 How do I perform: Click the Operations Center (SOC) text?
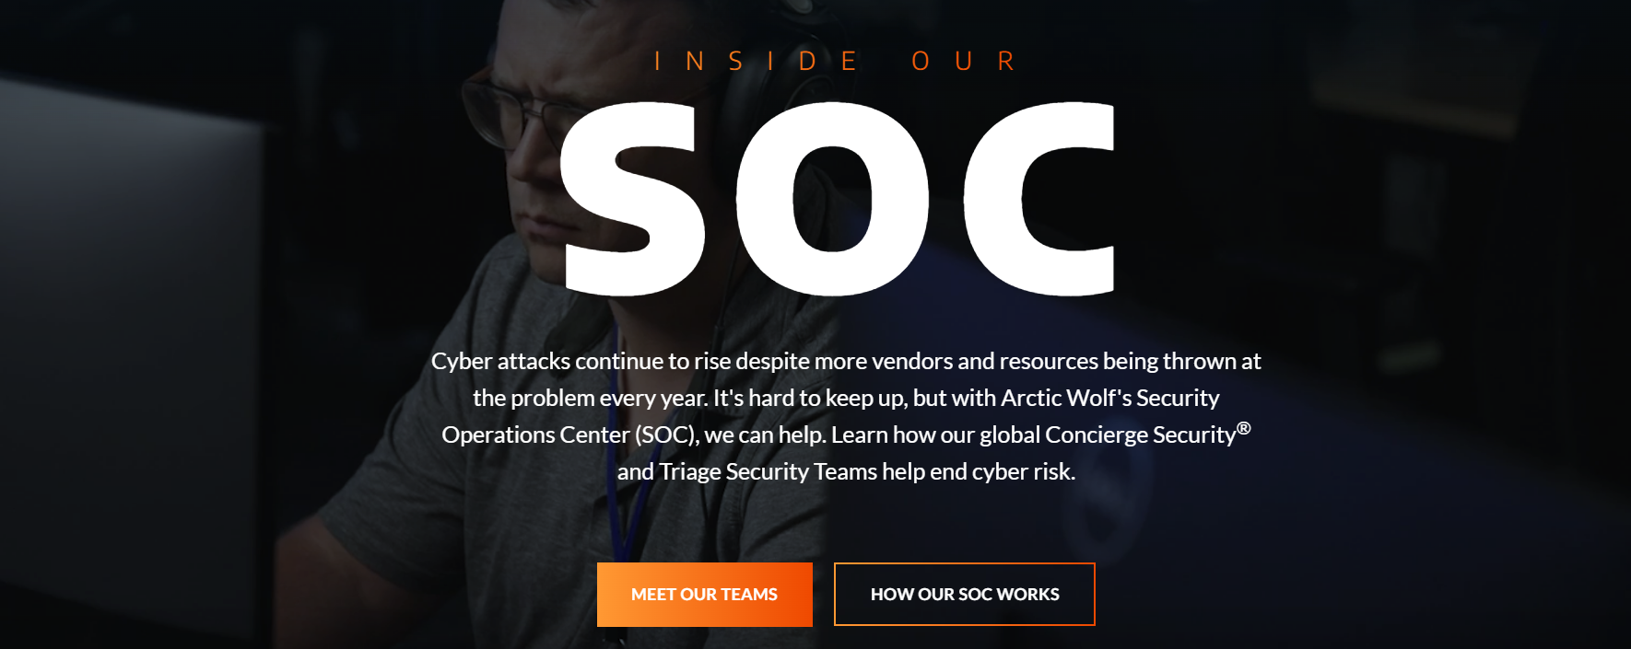pyautogui.click(x=569, y=435)
